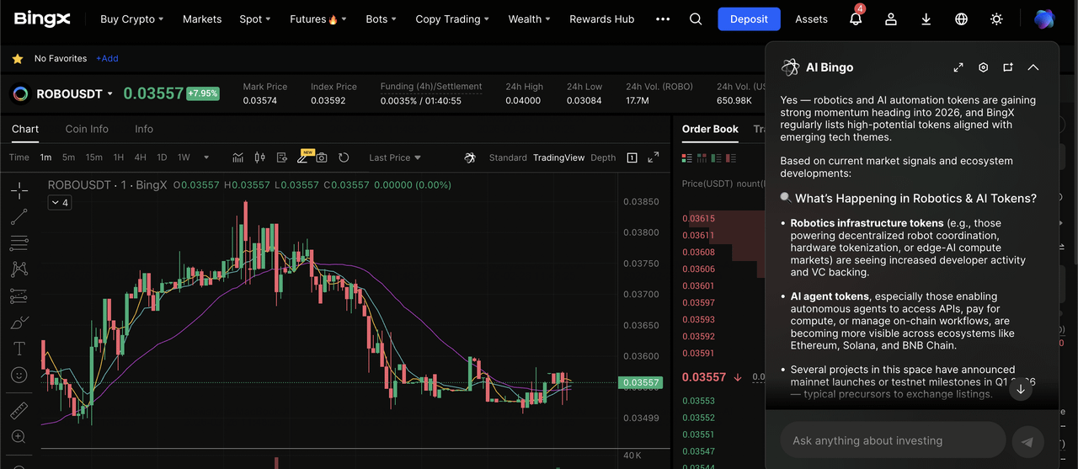1078x469 pixels.
Task: Click the AI Bingo avatar orb in header
Action: point(1044,19)
